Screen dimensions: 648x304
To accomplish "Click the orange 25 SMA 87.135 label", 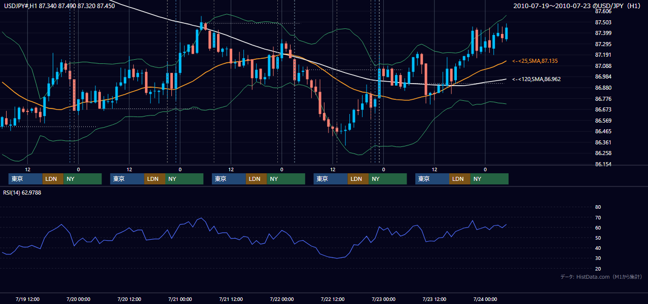I will coord(535,61).
